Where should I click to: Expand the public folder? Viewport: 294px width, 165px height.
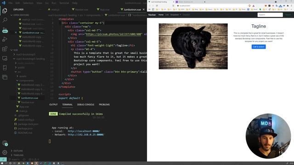point(20,67)
